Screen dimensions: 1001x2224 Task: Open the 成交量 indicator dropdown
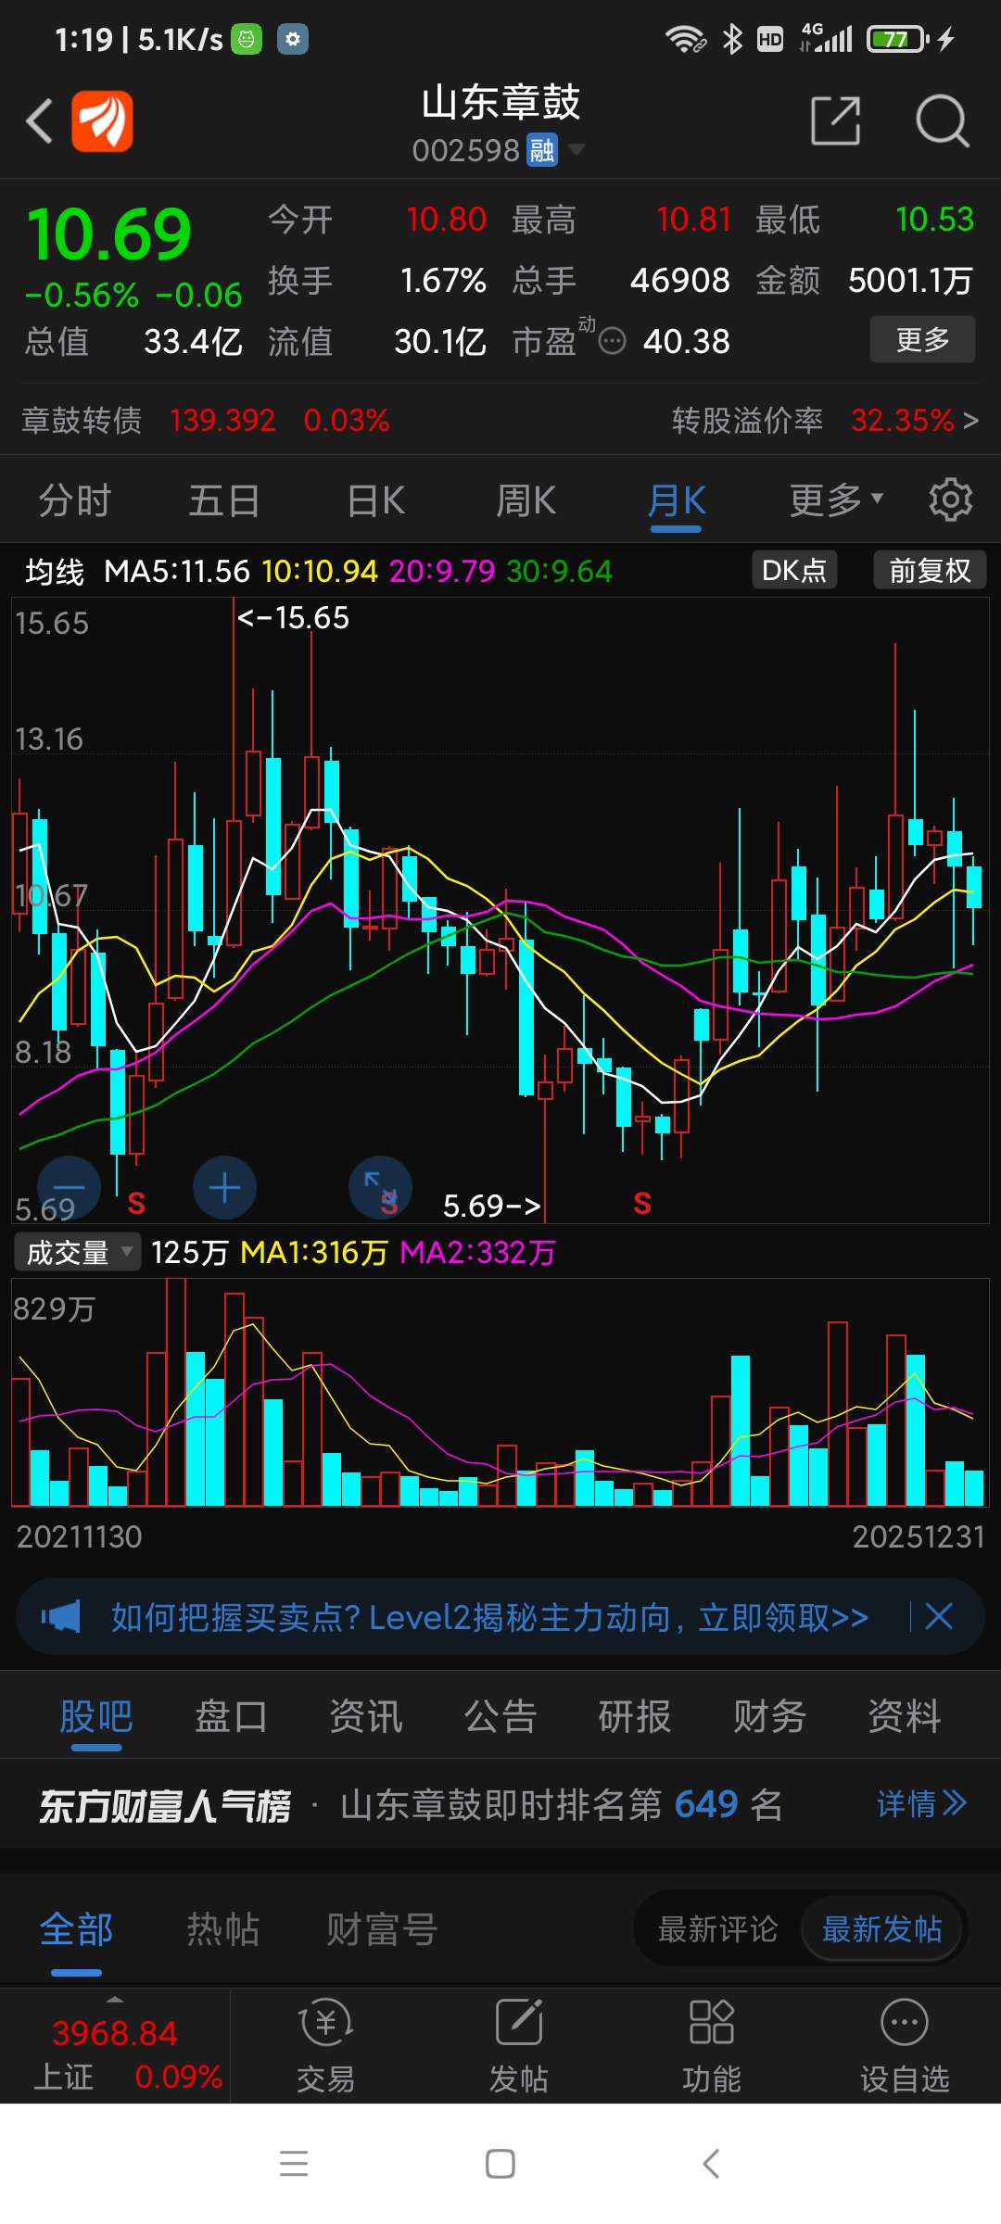(x=78, y=1252)
